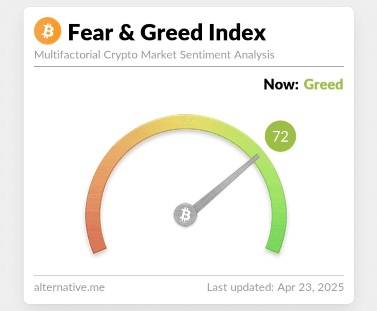Click the "Last updated" label

tap(240, 287)
